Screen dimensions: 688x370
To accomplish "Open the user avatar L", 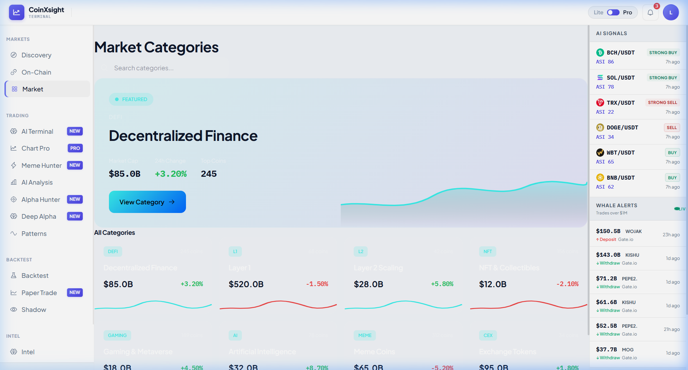I will pos(671,13).
